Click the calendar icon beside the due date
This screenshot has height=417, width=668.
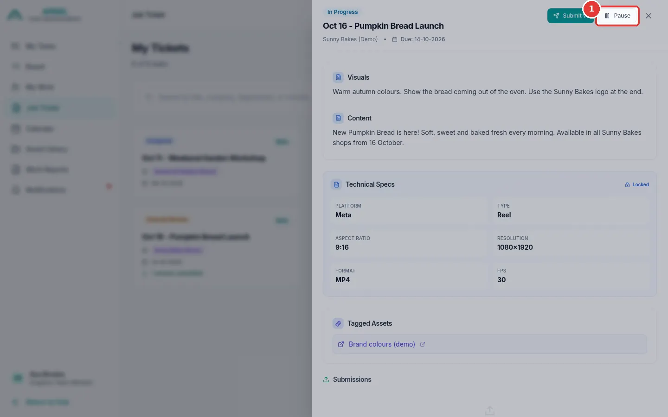coord(395,39)
